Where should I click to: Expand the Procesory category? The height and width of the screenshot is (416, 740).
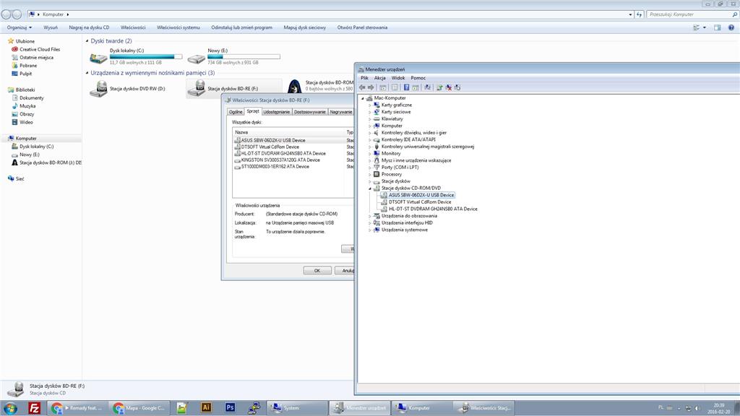[370, 175]
